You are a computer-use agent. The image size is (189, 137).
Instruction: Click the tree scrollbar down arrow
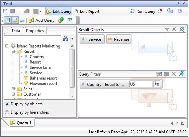72,97
